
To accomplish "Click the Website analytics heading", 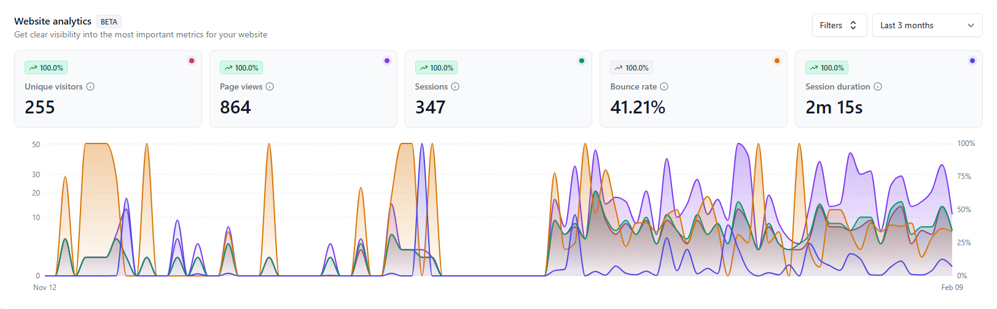I will 53,21.
